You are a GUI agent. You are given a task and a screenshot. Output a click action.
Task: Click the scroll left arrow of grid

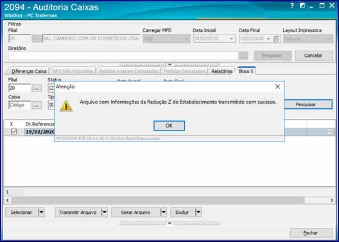(7, 200)
